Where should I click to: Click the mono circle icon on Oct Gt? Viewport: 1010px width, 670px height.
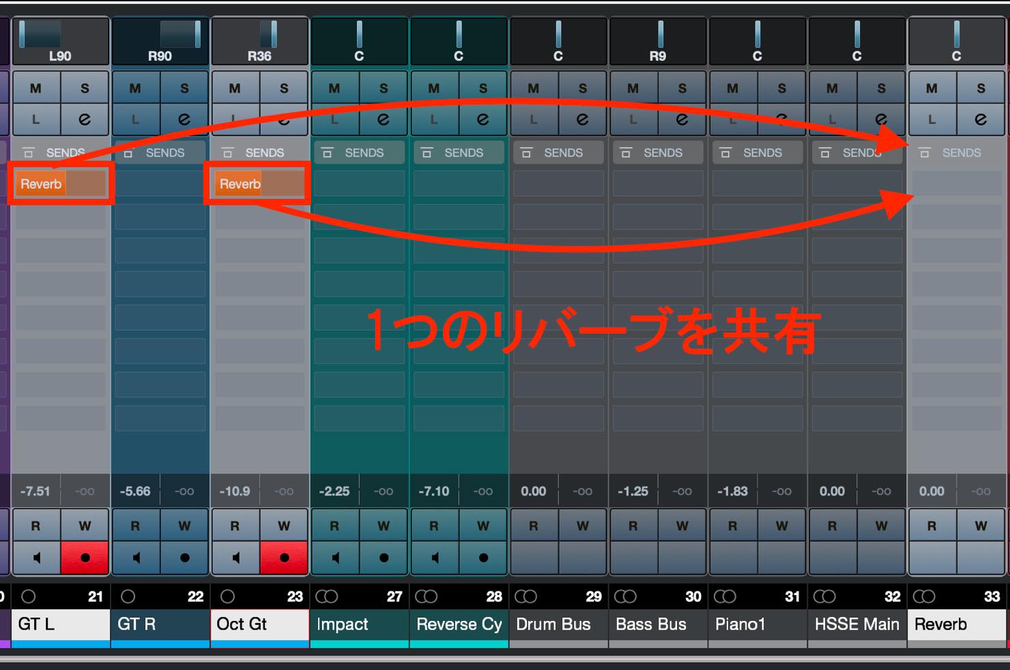point(227,596)
